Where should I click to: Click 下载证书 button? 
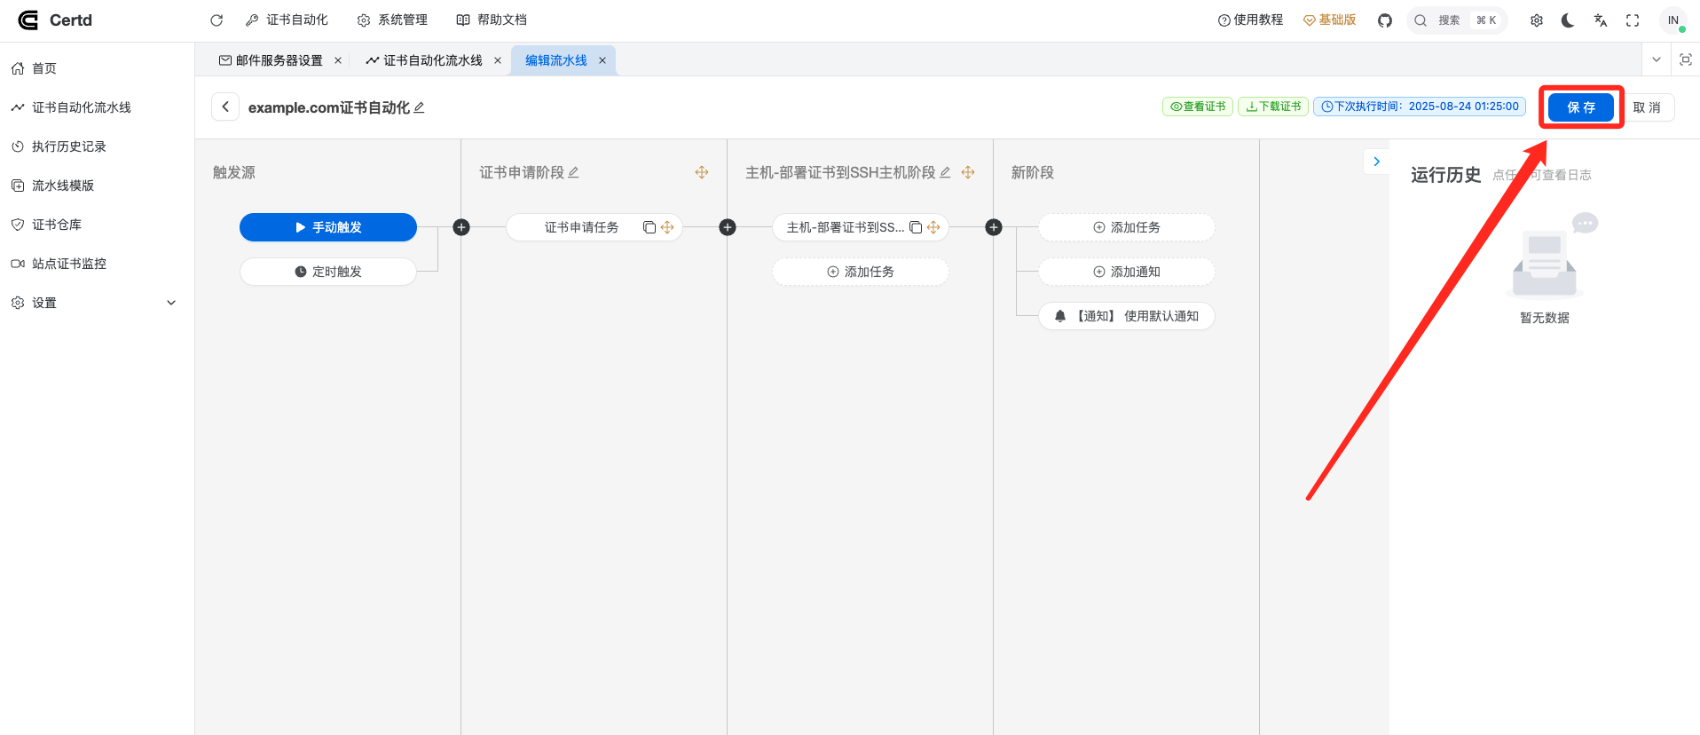pos(1273,107)
